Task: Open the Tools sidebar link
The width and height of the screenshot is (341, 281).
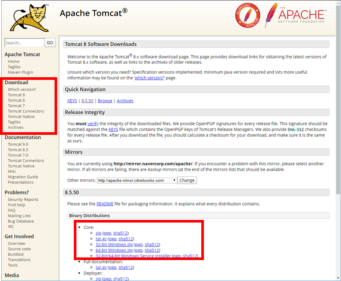Action: pyautogui.click(x=13, y=265)
